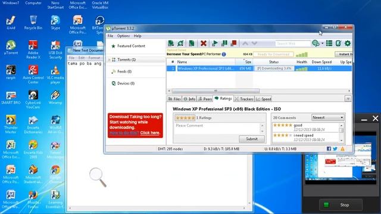Screen dimensions: 381x214
Task: Pause the torrent using the toolbar pause icon
Action: pos(224,43)
